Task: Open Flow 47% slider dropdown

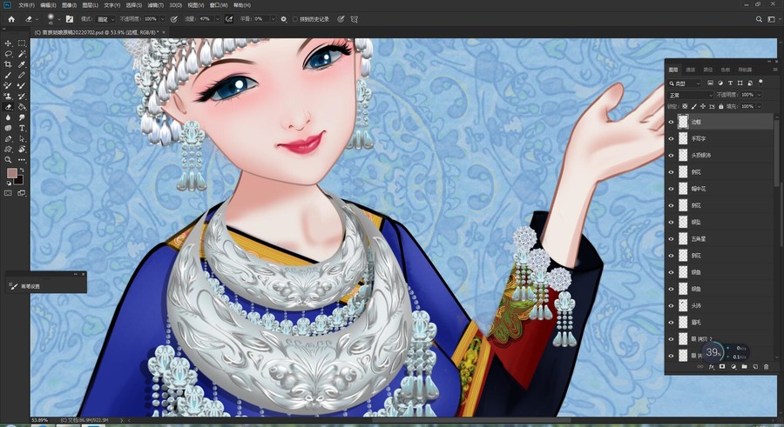Action: pyautogui.click(x=217, y=19)
